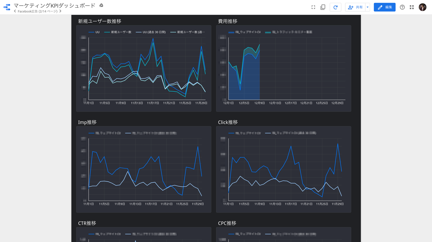Click the CPC推移 chart heading
This screenshot has height=242, width=432.
(227, 223)
